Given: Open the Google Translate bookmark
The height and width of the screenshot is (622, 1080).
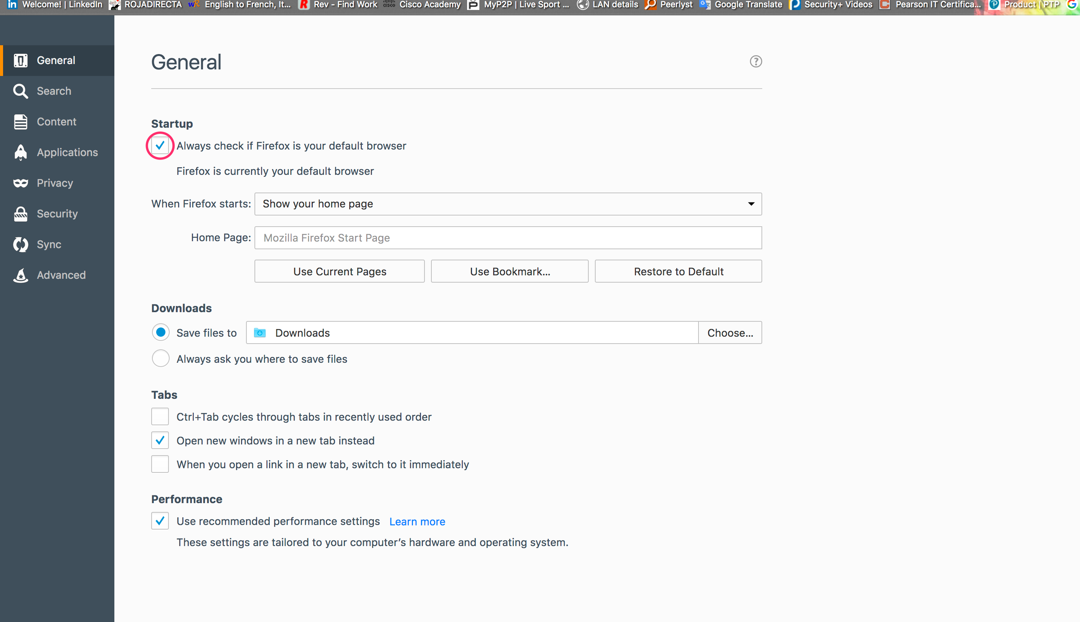Looking at the screenshot, I should coord(741,5).
